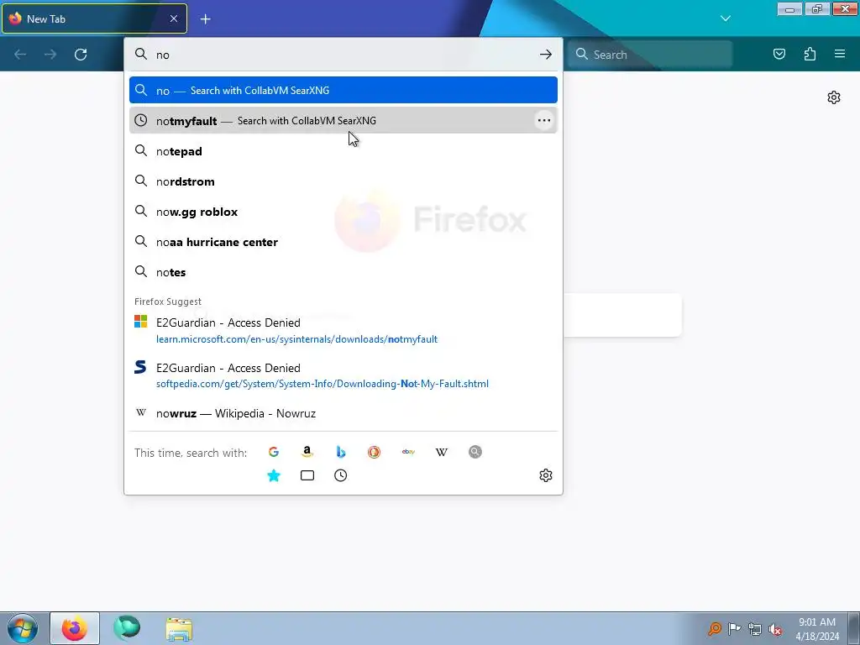This screenshot has height=645, width=860.
Task: Search with the gray magnifier engine
Action: pos(475,452)
